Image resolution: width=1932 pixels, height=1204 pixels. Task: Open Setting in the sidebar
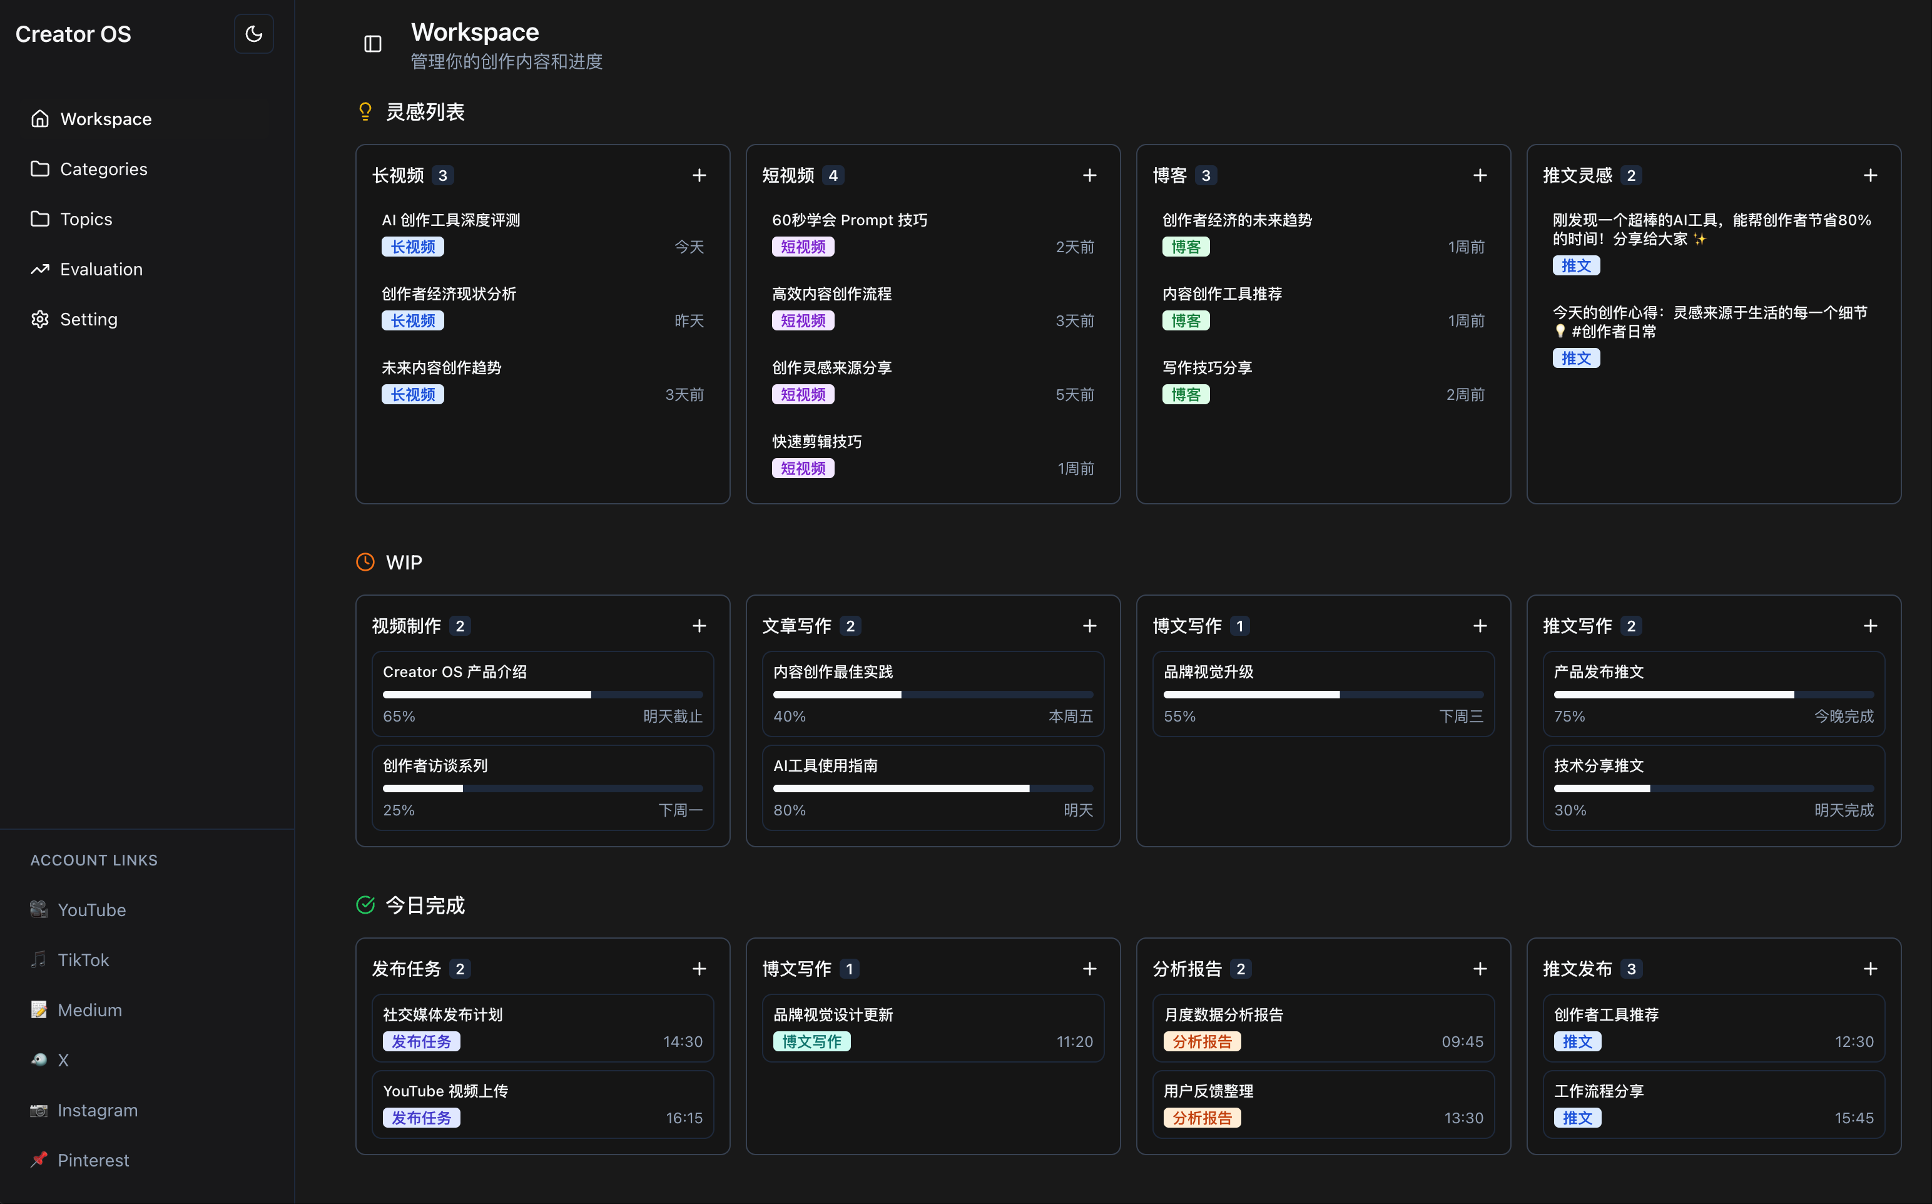(147, 319)
